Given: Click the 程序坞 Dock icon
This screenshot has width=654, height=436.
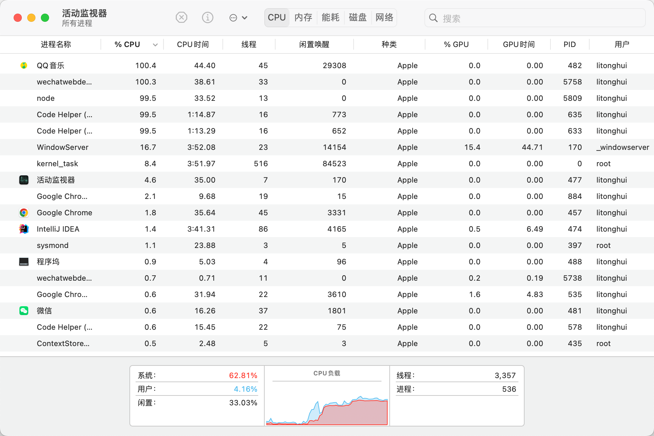Looking at the screenshot, I should (24, 262).
